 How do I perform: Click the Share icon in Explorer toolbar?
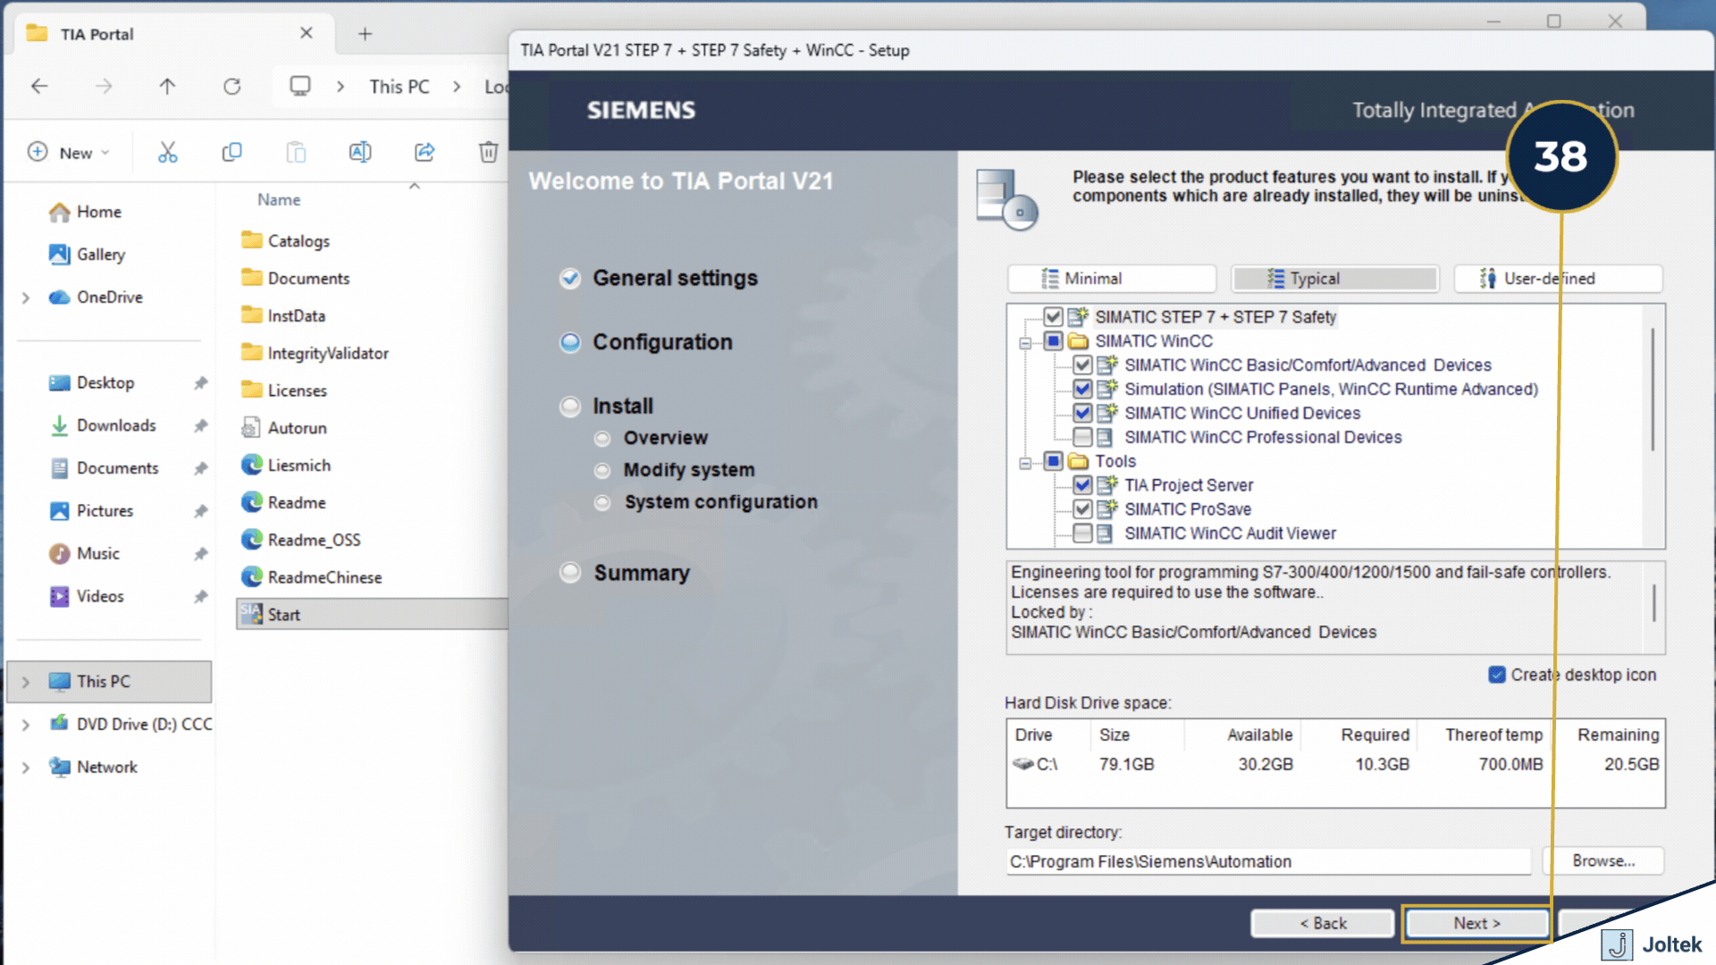[x=425, y=153]
